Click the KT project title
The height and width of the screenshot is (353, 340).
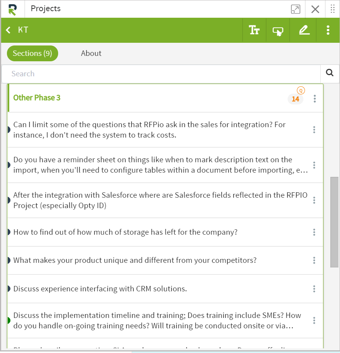pyautogui.click(x=23, y=30)
